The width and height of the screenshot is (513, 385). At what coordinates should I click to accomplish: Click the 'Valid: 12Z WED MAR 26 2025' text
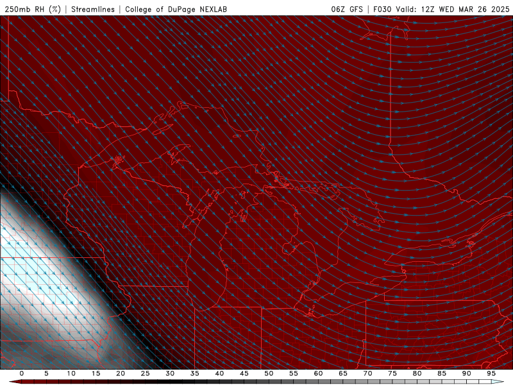click(453, 9)
